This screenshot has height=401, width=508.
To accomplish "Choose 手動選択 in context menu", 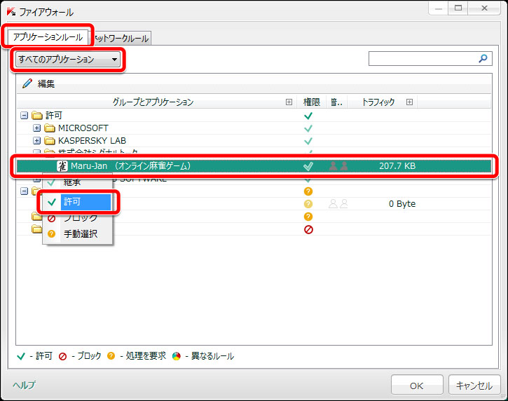I will pyautogui.click(x=78, y=233).
